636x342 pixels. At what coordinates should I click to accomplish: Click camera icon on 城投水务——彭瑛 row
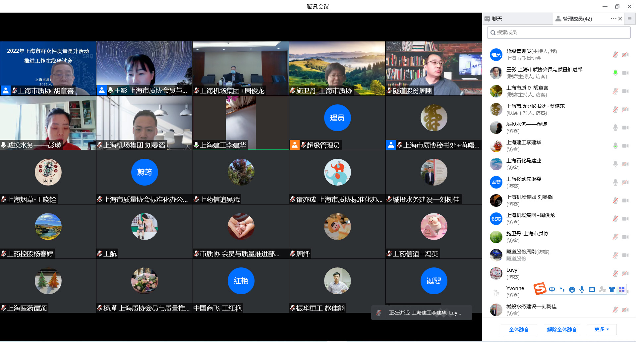(x=625, y=128)
